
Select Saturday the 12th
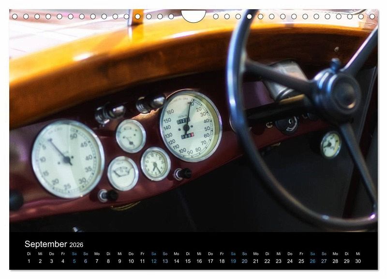point(153,262)
